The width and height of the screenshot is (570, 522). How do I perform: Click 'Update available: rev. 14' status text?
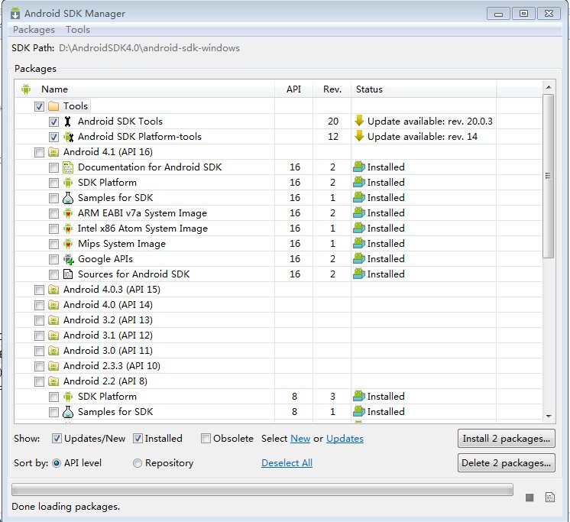(x=422, y=137)
